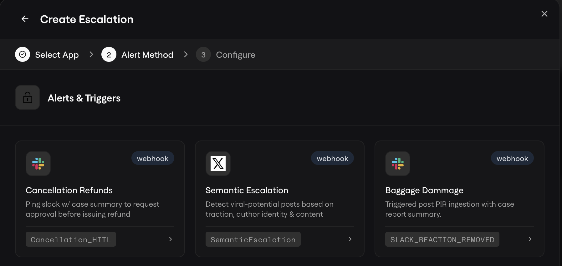Click the step 3 circle icon
Image resolution: width=562 pixels, height=266 pixels.
(203, 55)
